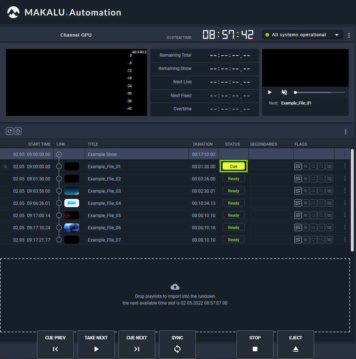Click the cloud upload icon in drop zone

coord(175,287)
